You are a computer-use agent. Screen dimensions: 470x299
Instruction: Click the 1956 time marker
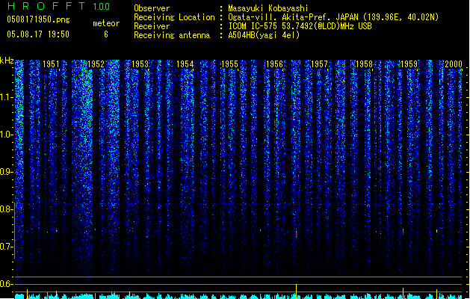tap(274, 64)
